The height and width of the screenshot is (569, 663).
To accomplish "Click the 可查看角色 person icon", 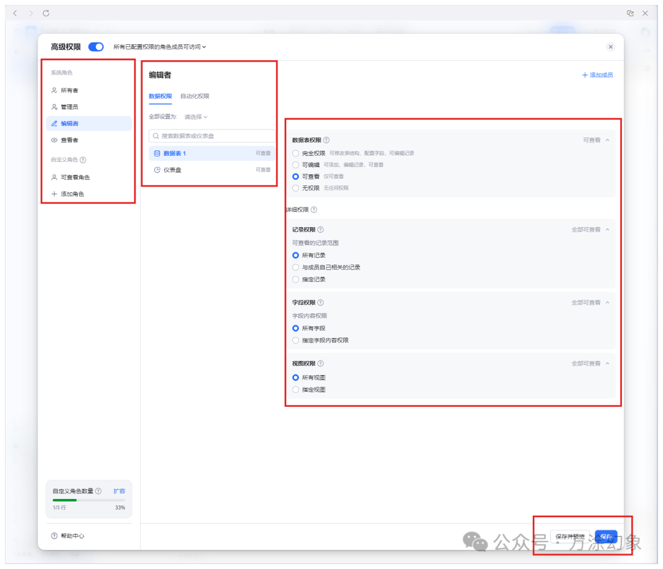I will [x=54, y=177].
